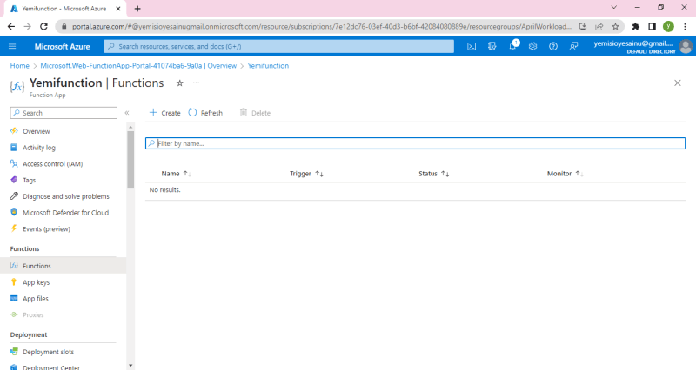Click Create function button
Image resolution: width=696 pixels, height=370 pixels.
tap(164, 113)
